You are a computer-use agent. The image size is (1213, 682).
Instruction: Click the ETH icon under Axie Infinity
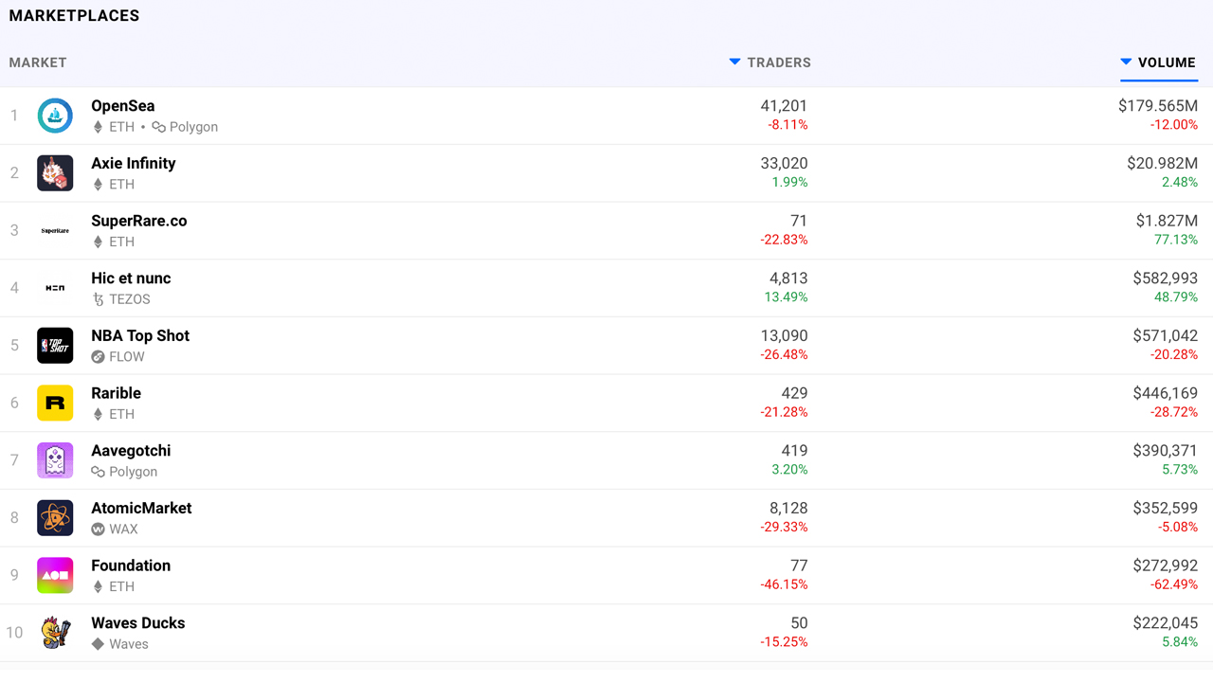click(98, 185)
